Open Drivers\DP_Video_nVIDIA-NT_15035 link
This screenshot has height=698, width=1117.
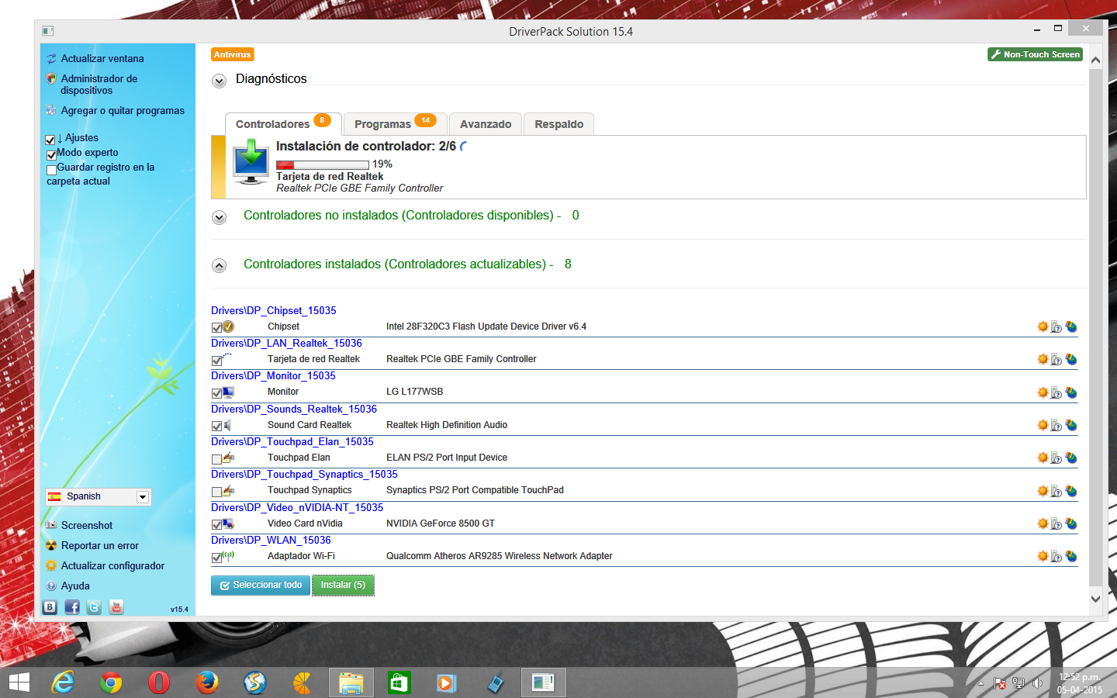click(297, 507)
